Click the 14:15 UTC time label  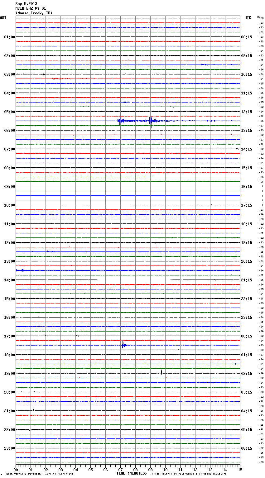tap(247, 149)
